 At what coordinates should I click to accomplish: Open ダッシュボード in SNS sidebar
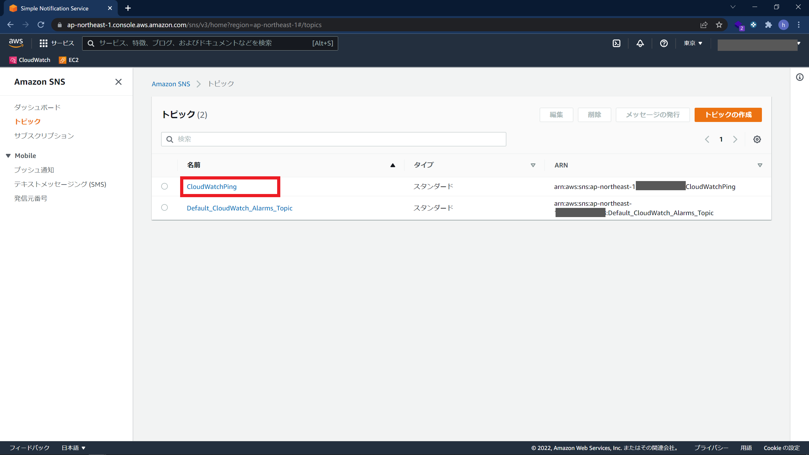(37, 107)
